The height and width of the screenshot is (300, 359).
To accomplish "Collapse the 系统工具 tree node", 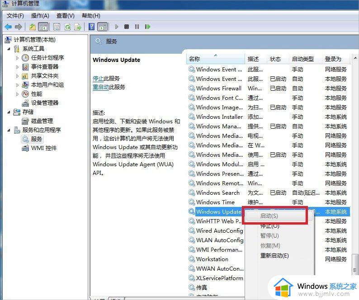I will pos(9,49).
